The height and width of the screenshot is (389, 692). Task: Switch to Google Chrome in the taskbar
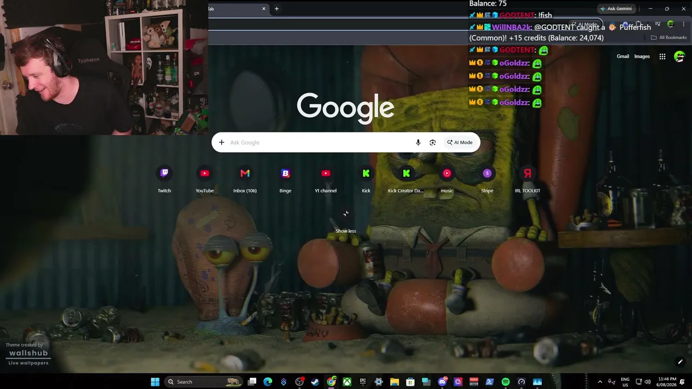click(331, 382)
